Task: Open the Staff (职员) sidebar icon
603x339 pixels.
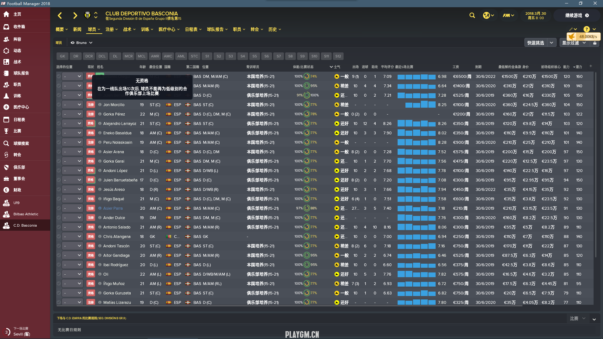Action: pyautogui.click(x=6, y=84)
